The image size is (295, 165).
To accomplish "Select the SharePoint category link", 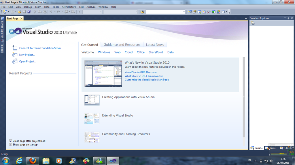I will pos(156,52).
